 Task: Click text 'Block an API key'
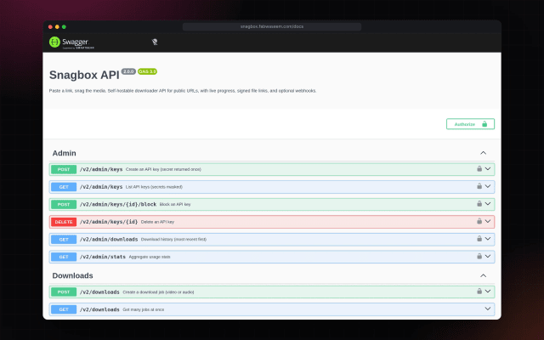pos(175,204)
